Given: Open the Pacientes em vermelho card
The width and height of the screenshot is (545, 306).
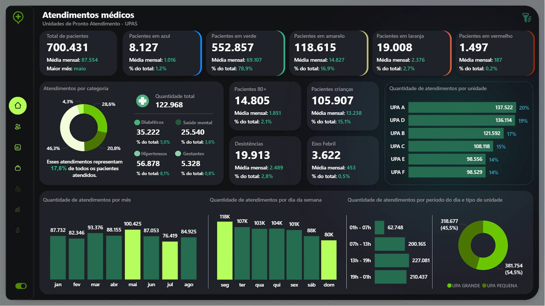Looking at the screenshot, I should click(495, 53).
